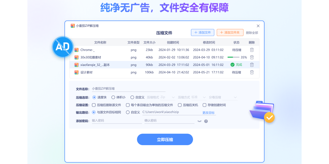The image size is (329, 164).
Task: Open the password help question mark
Action: tap(206, 121)
